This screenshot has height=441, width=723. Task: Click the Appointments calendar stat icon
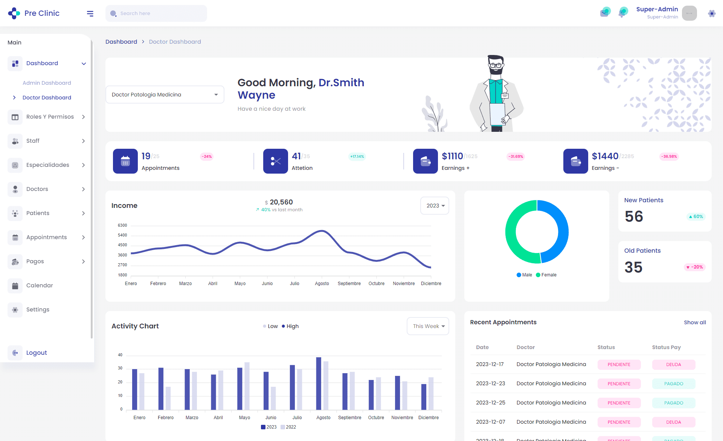coord(125,161)
